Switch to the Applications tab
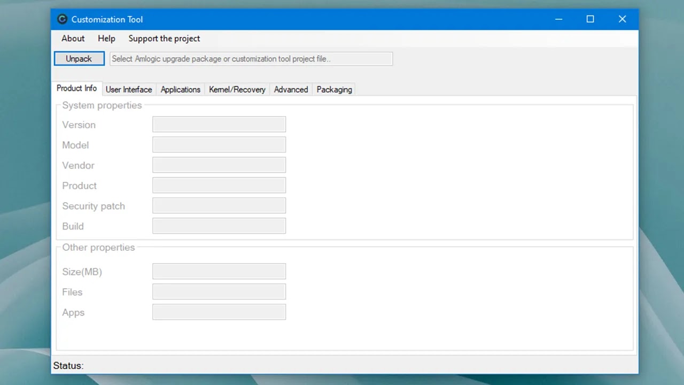The width and height of the screenshot is (684, 385). coord(180,89)
